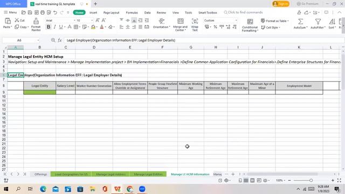Add a new document tab with plus
Image resolution: width=345 pixels, height=194 pixels.
click(x=95, y=4)
